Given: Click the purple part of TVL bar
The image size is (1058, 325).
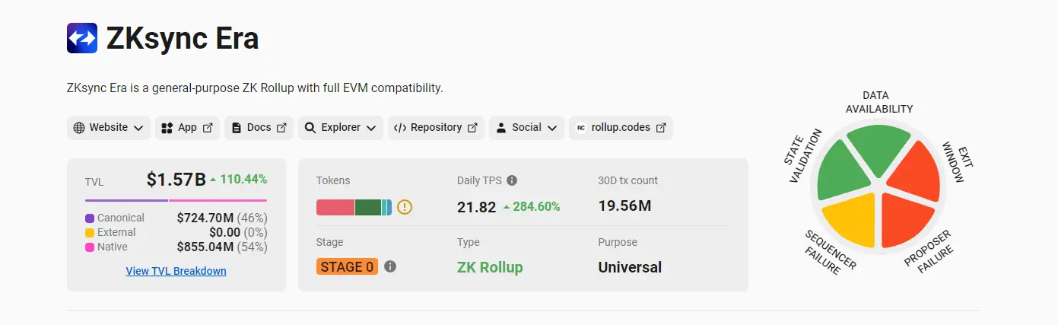Looking at the screenshot, I should (126, 201).
